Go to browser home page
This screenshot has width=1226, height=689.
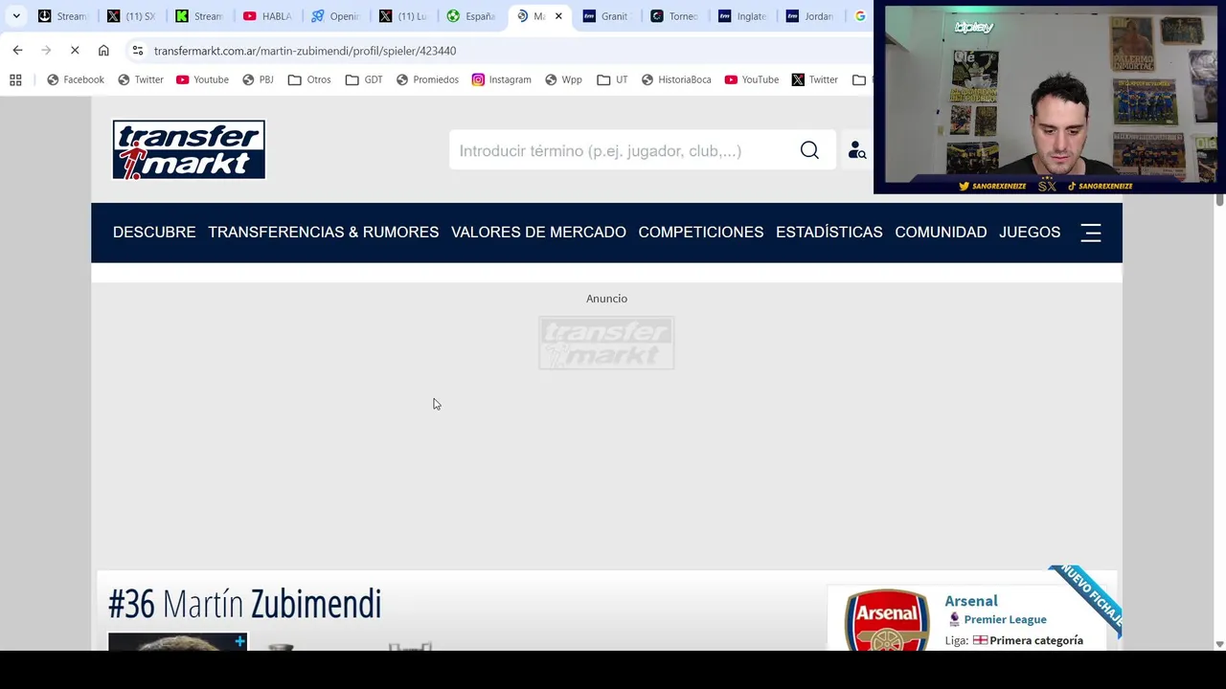coord(103,50)
